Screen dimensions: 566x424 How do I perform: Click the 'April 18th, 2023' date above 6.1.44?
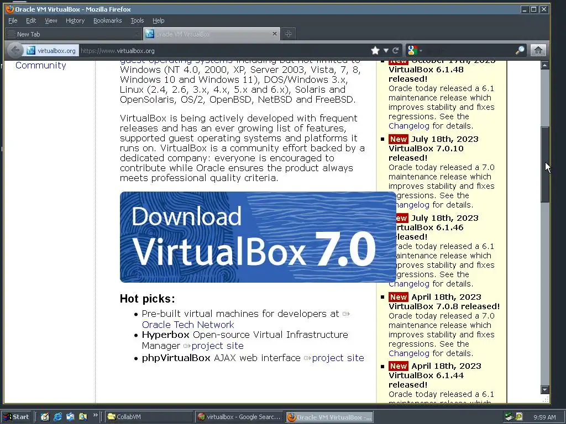(446, 366)
